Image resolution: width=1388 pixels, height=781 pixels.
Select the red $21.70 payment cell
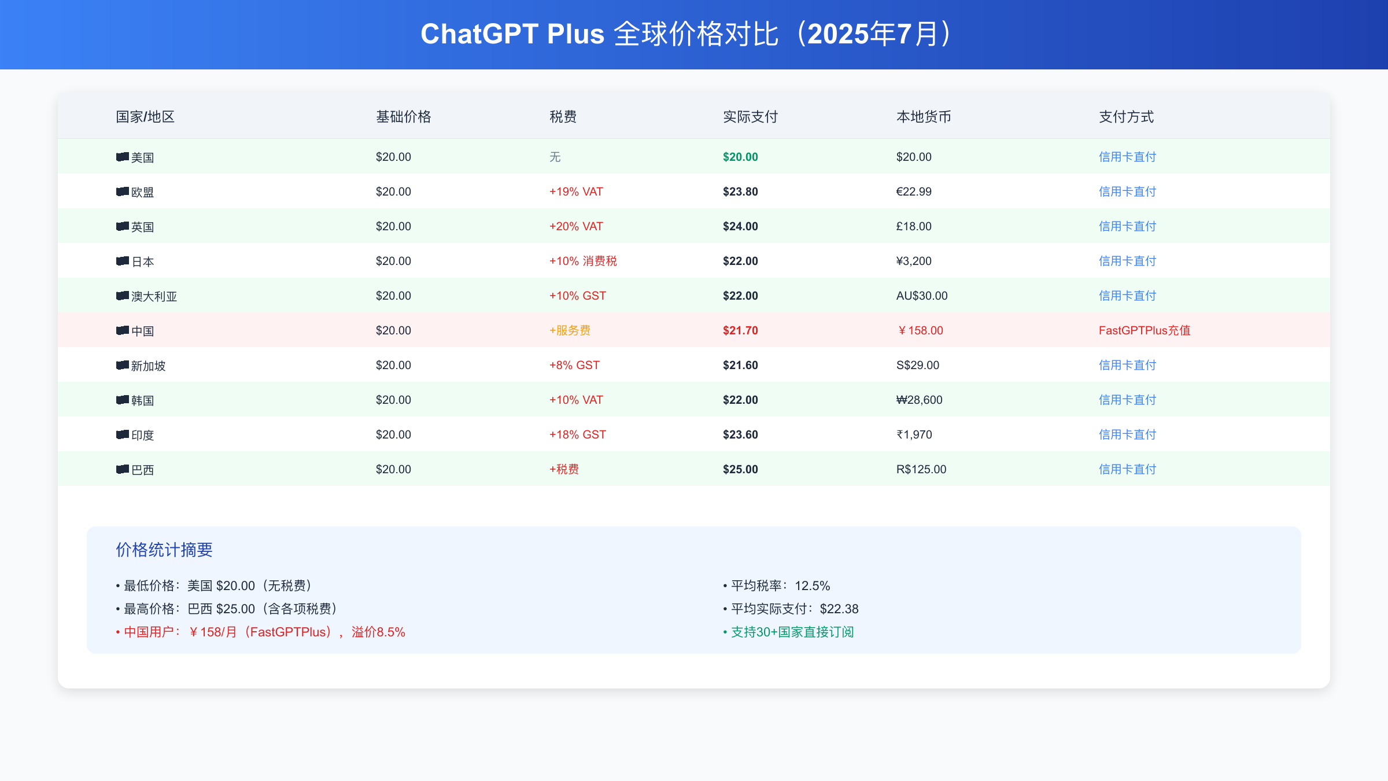pos(740,330)
